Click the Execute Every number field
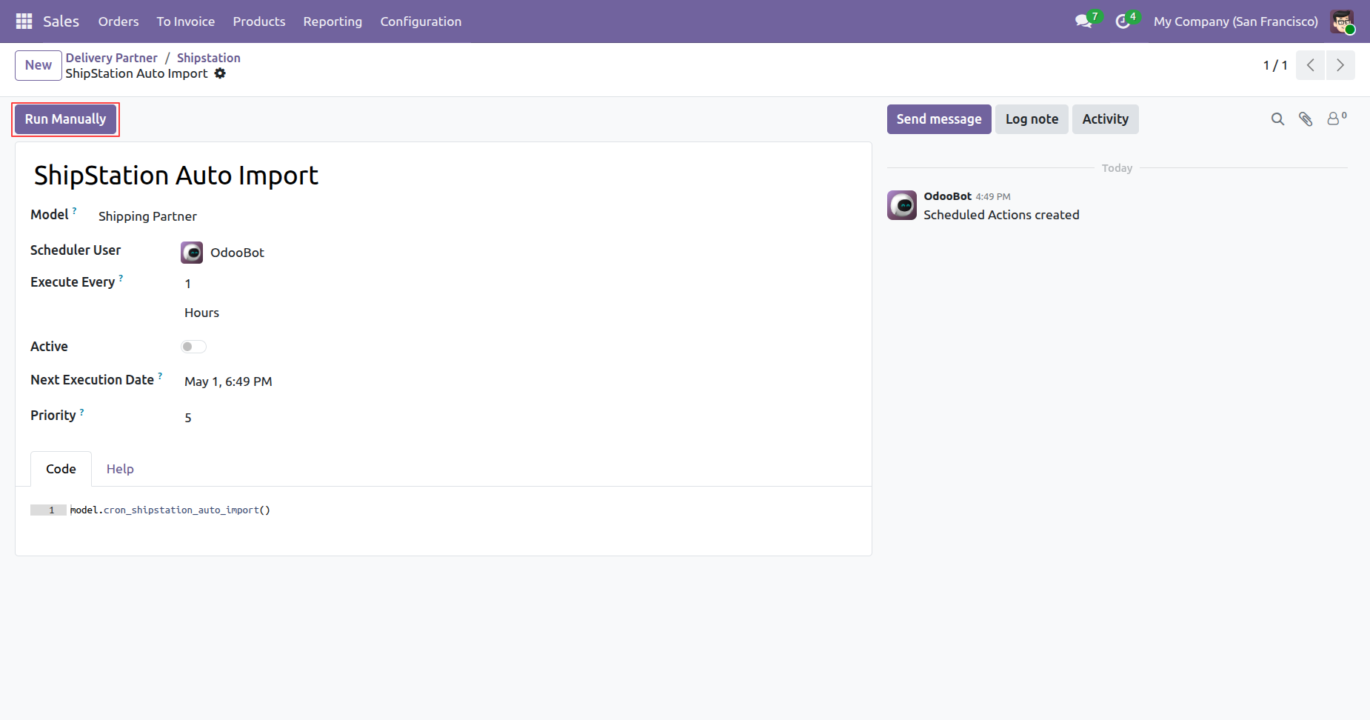Viewport: 1370px width, 720px height. coord(188,284)
